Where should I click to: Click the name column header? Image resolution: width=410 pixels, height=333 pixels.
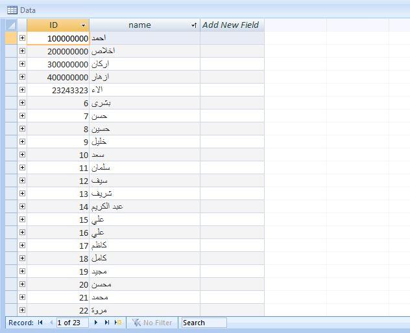click(x=145, y=25)
